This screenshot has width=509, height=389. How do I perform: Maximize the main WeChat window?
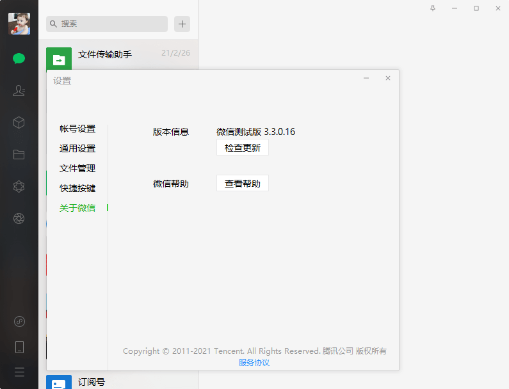click(476, 8)
